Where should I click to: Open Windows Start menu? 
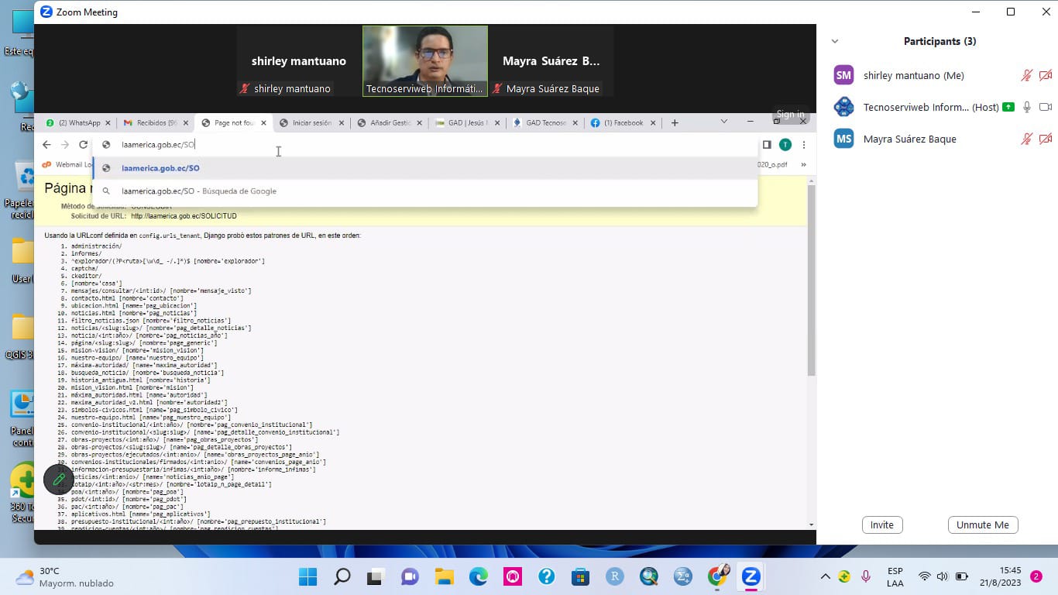307,576
